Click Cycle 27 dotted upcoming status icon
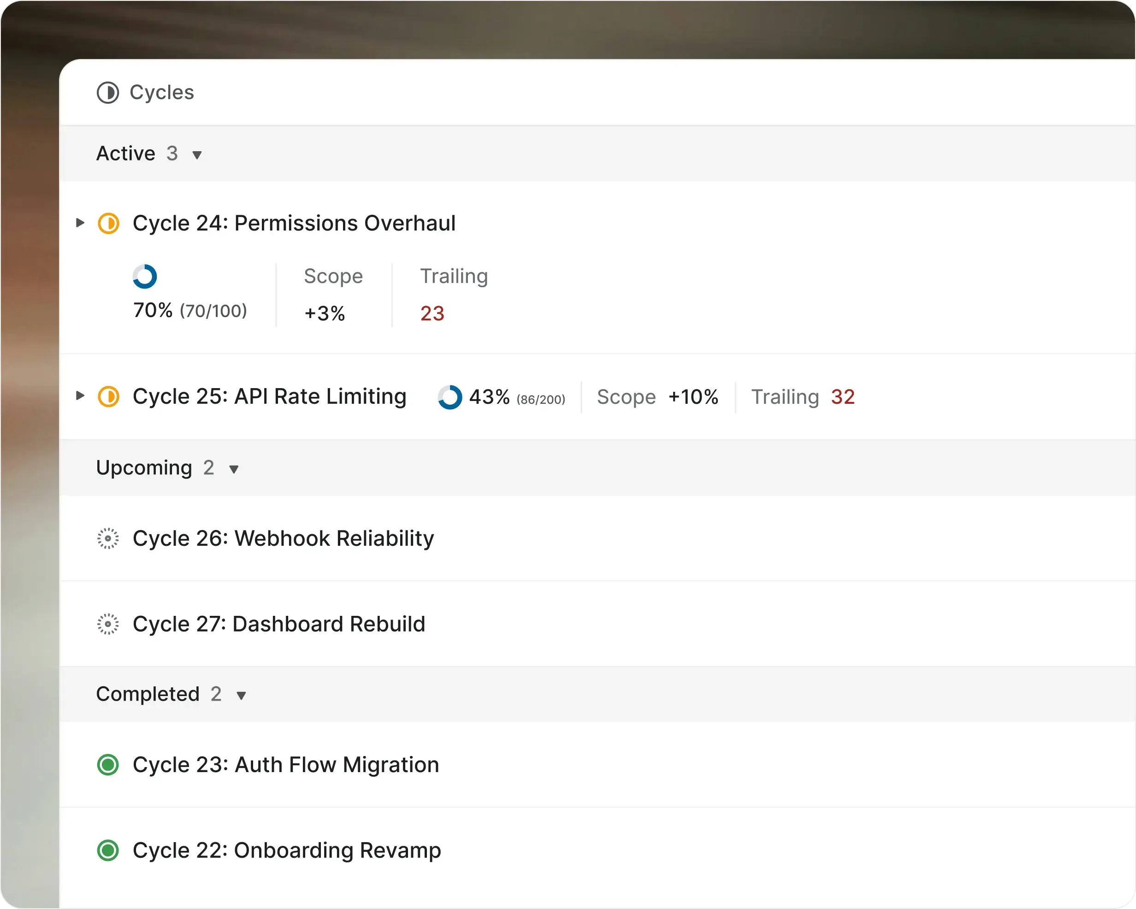 [108, 624]
